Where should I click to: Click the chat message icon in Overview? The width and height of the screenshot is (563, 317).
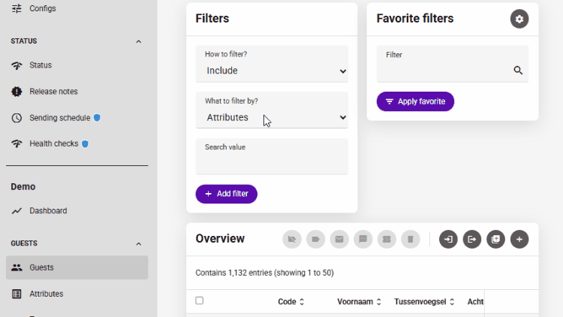(x=363, y=240)
